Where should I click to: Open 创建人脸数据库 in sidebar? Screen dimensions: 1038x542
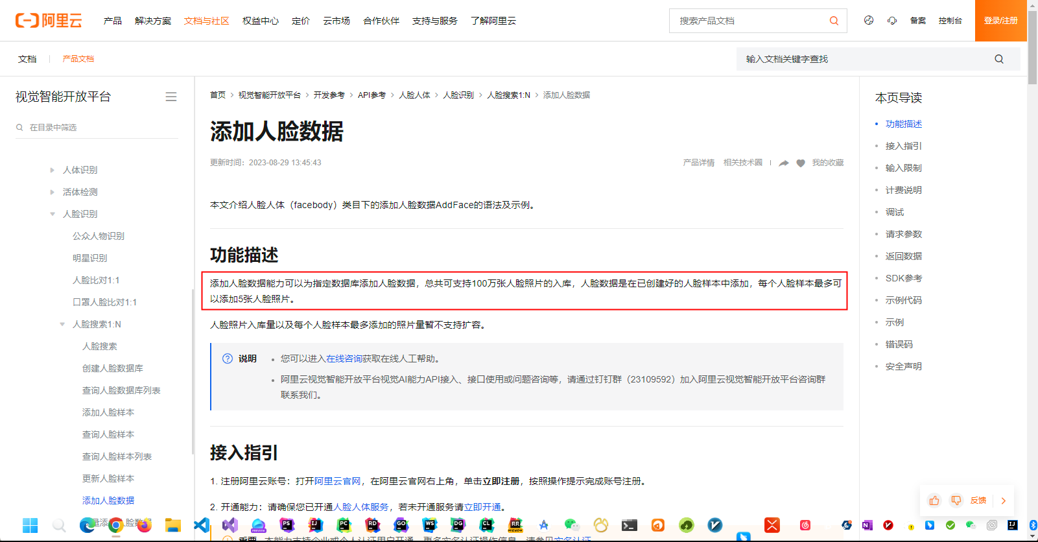[x=113, y=368]
